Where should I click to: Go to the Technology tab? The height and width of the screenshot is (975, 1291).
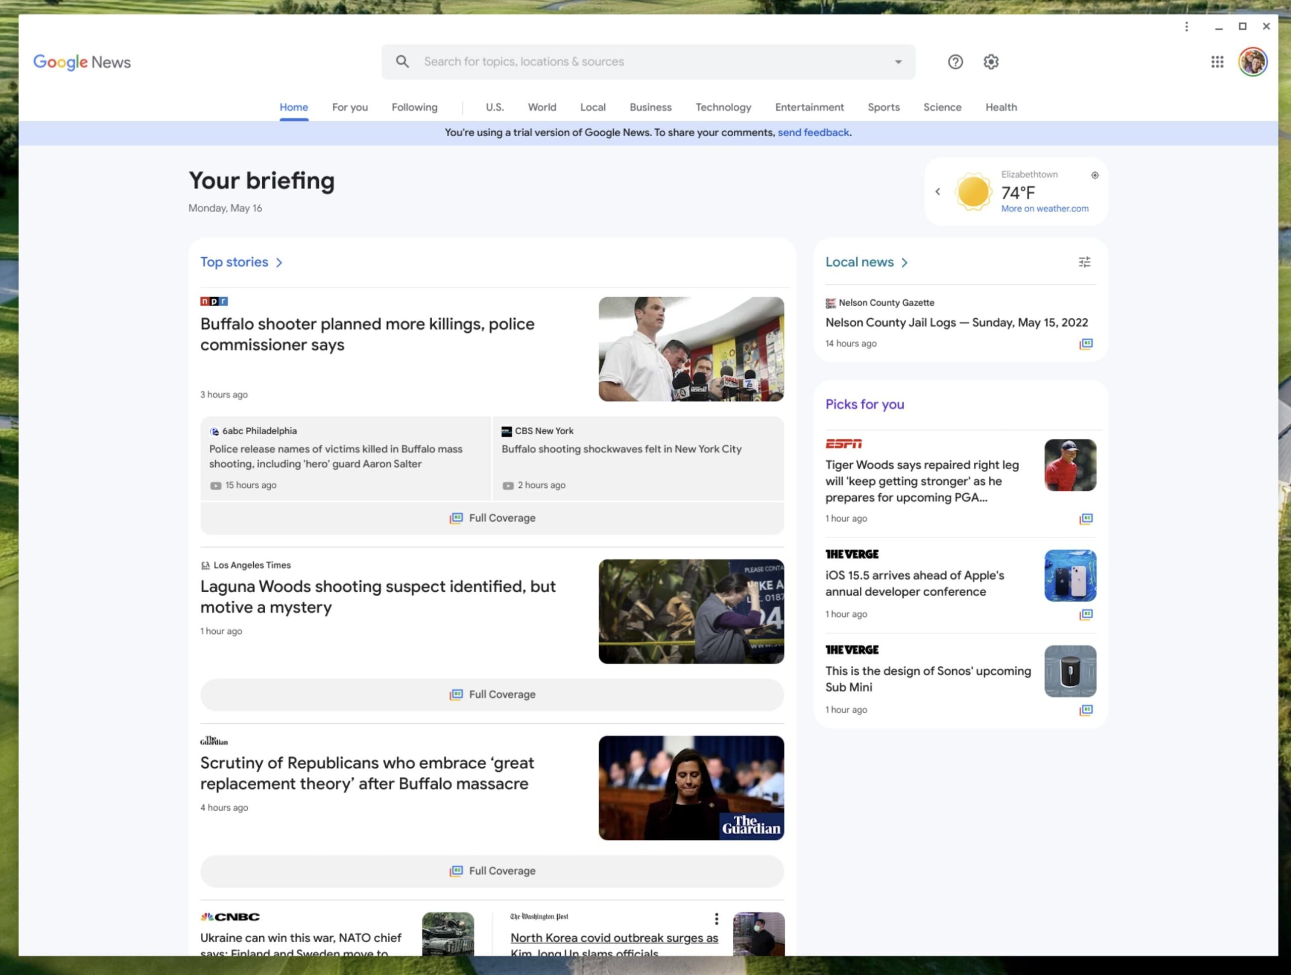723,107
